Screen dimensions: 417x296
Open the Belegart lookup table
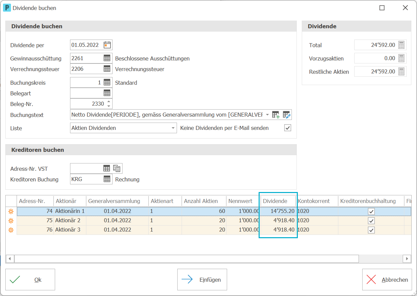[107, 93]
